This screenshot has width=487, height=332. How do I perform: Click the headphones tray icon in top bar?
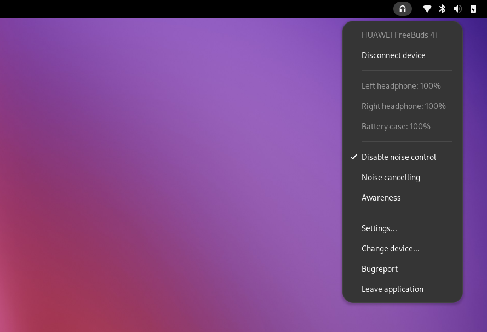(403, 9)
